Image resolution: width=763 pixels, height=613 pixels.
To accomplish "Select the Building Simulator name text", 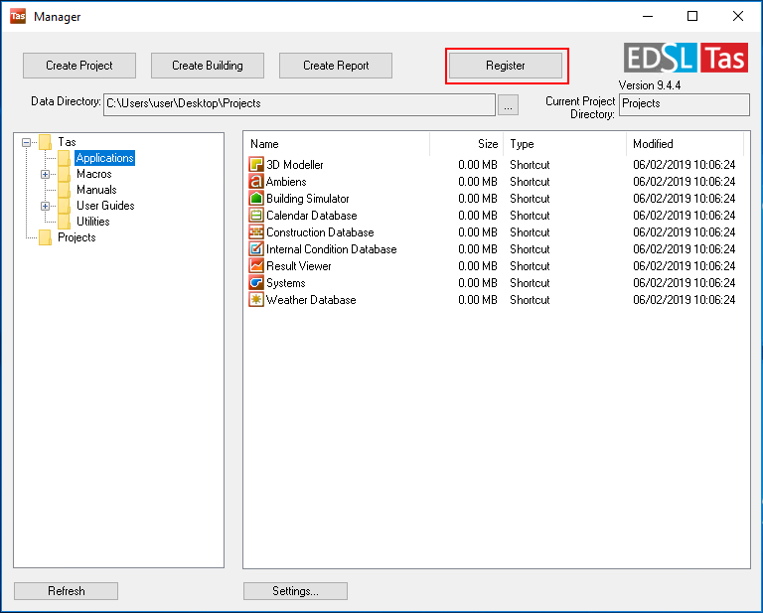I will click(x=308, y=199).
